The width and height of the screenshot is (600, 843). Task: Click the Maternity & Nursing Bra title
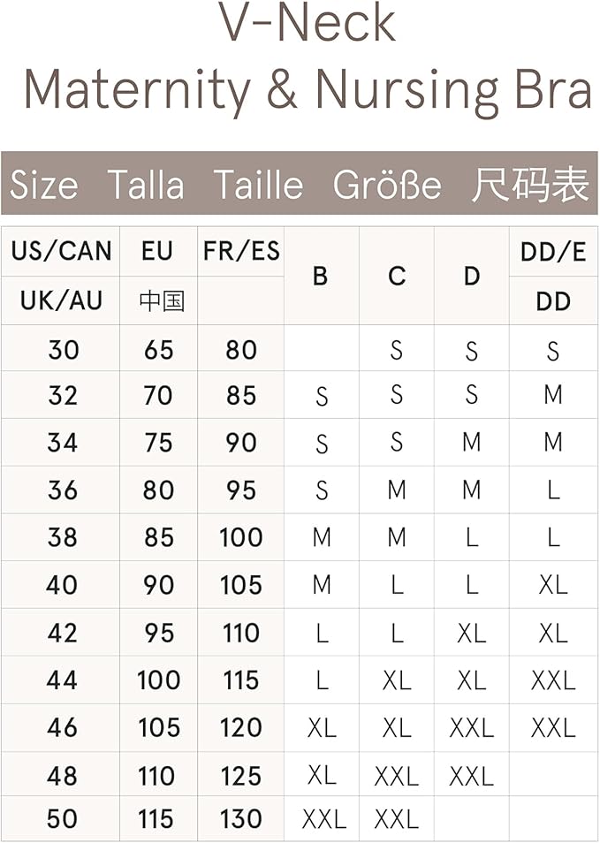[306, 90]
